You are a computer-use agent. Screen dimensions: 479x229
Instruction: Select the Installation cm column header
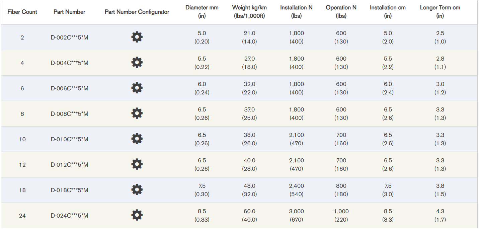pos(388,11)
